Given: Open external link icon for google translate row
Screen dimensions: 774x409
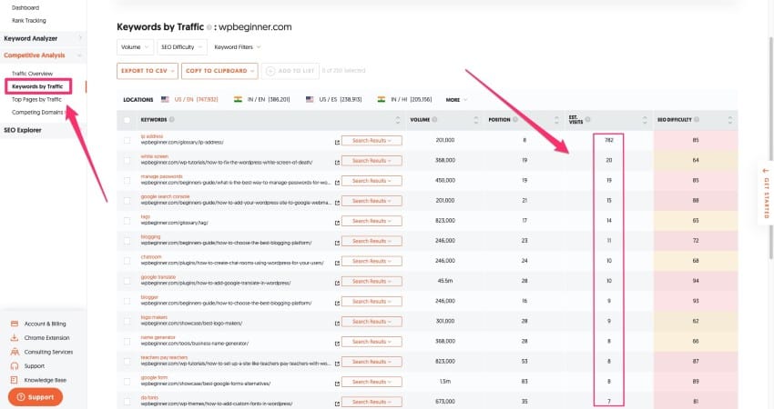Looking at the screenshot, I should click(x=337, y=283).
